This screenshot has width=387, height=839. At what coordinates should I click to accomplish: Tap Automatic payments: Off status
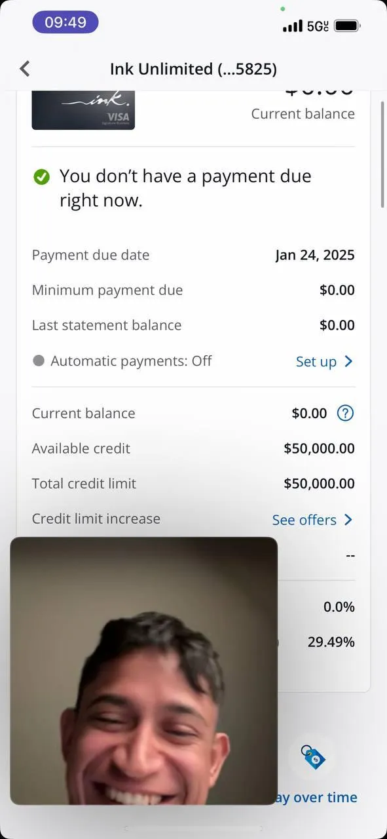(x=131, y=361)
